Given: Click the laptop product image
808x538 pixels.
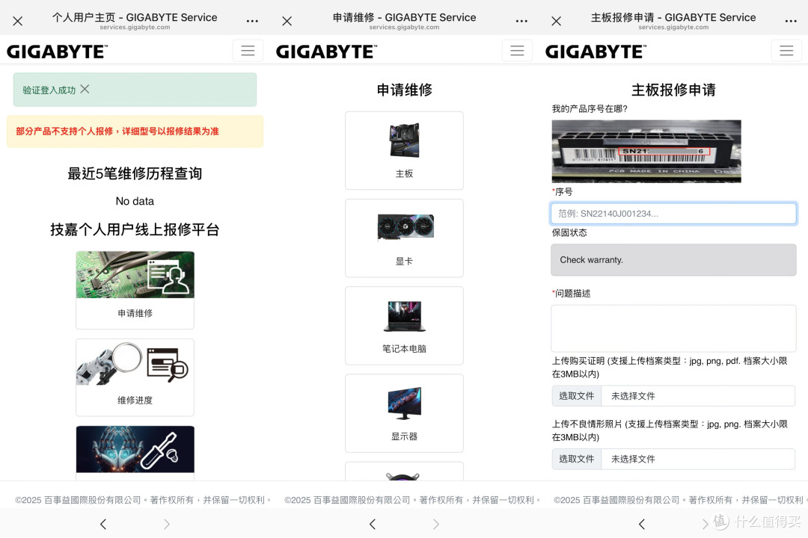Looking at the screenshot, I should 405,315.
